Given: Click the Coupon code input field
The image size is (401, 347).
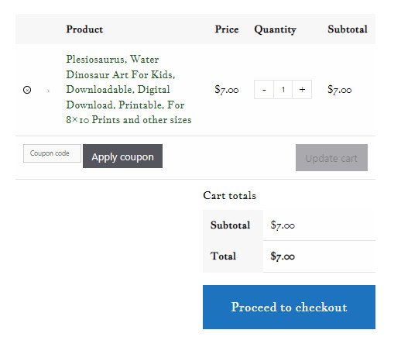Looking at the screenshot, I should tap(52, 153).
